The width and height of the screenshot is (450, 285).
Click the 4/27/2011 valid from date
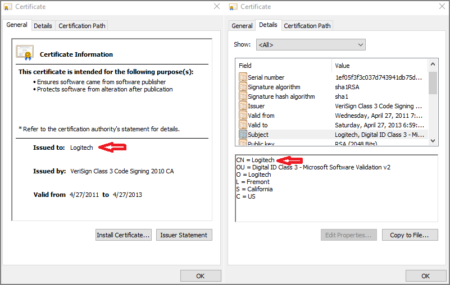(x=84, y=195)
